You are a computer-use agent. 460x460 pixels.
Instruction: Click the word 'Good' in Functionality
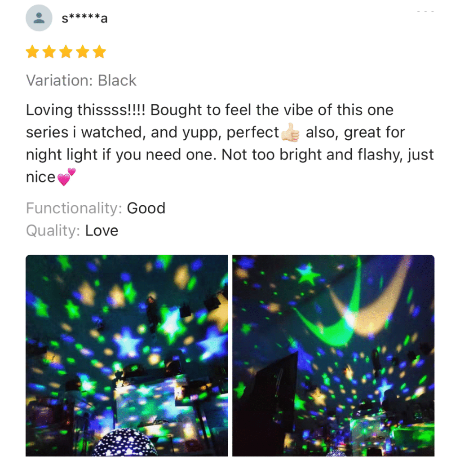pyautogui.click(x=146, y=208)
